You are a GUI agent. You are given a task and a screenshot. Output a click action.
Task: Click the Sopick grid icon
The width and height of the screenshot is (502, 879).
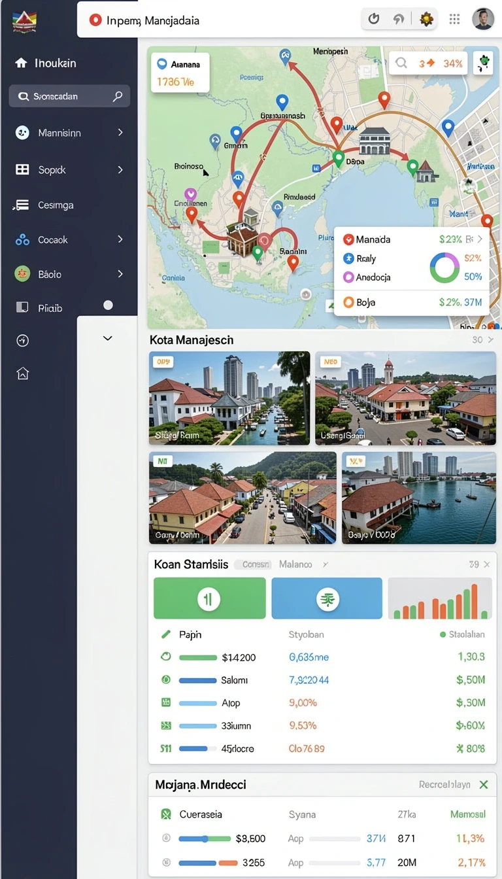pos(22,169)
